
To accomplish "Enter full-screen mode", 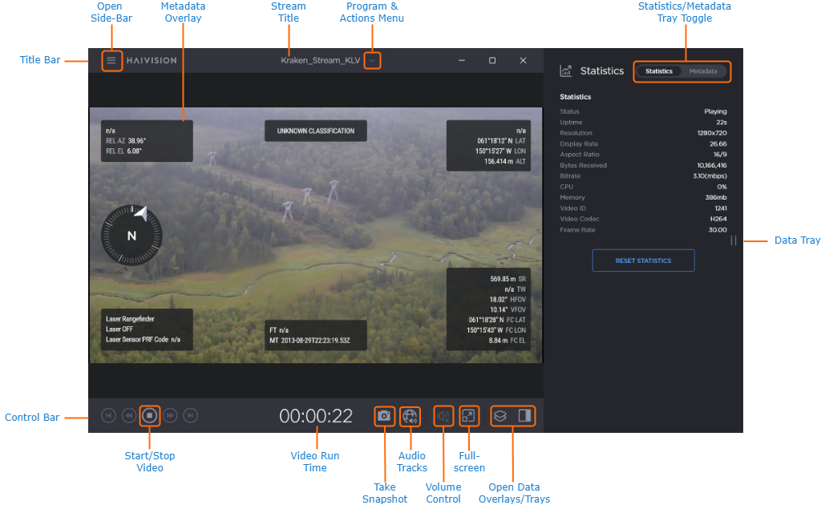I will (469, 416).
